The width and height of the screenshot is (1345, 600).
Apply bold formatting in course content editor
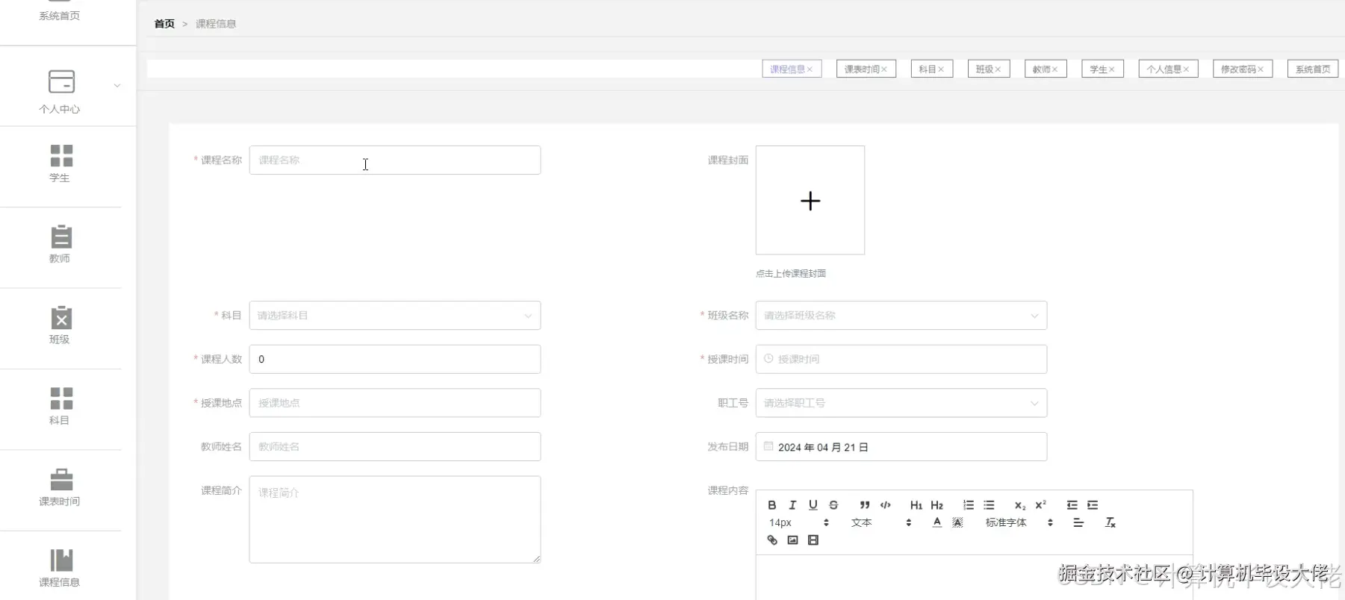click(772, 505)
